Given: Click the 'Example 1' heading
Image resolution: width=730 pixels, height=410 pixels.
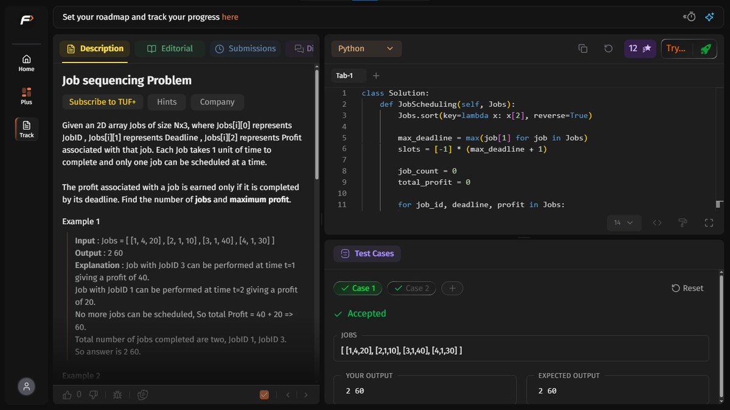Looking at the screenshot, I should (x=81, y=222).
